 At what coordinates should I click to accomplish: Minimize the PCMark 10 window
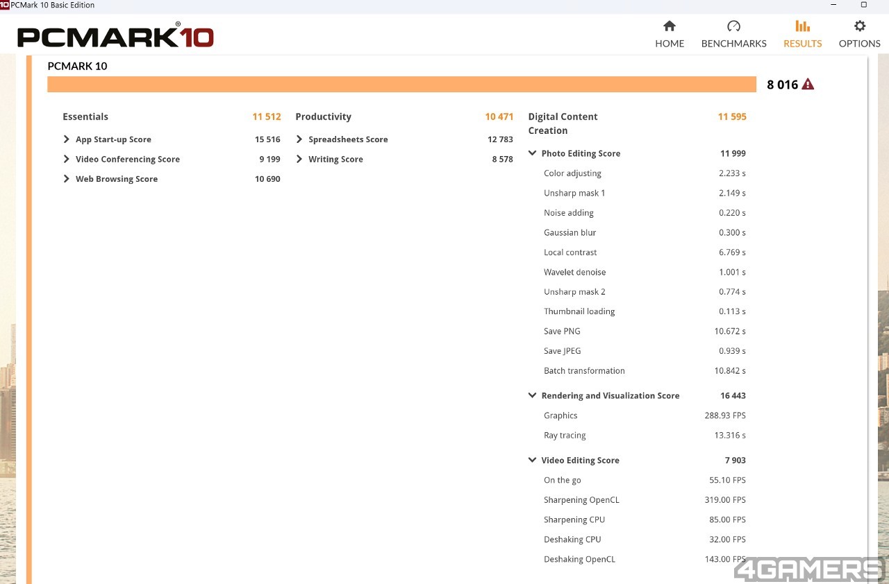tap(833, 5)
